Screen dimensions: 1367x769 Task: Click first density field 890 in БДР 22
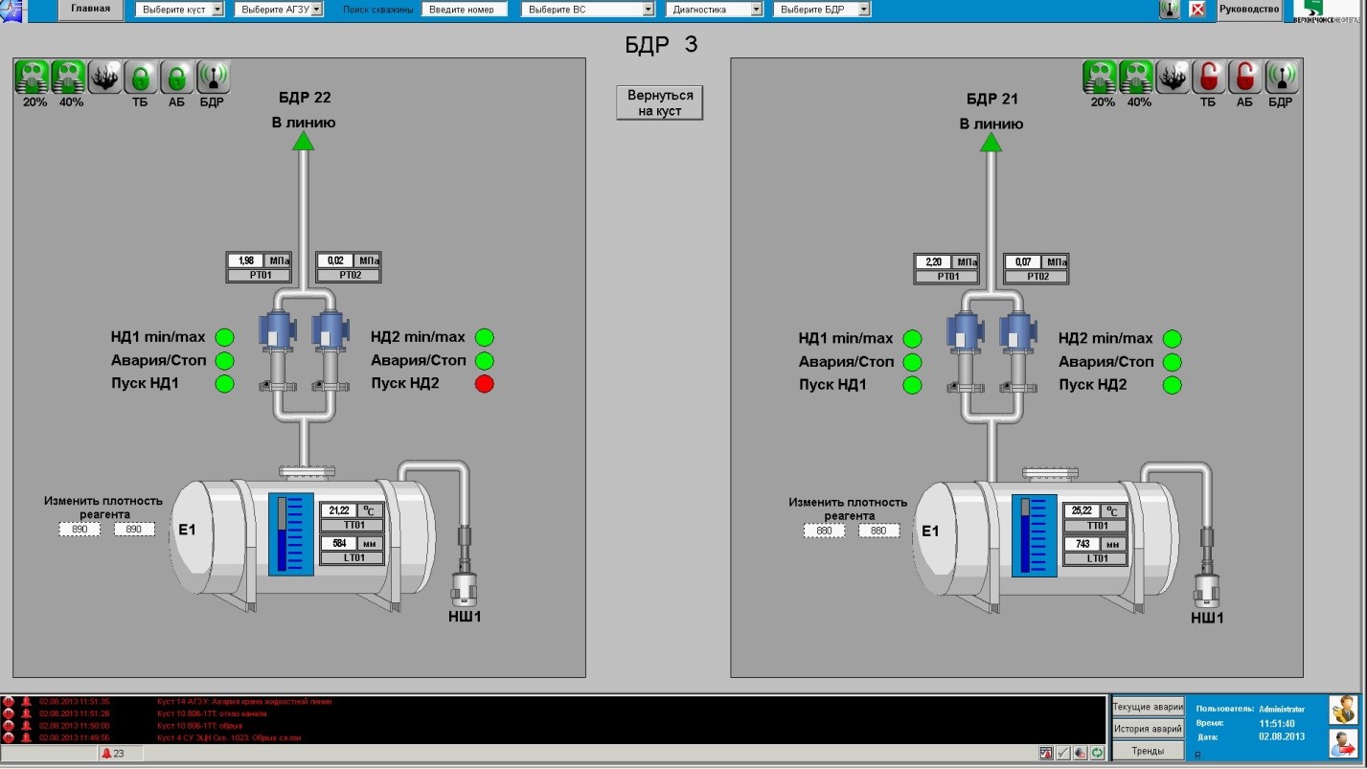pyautogui.click(x=80, y=530)
